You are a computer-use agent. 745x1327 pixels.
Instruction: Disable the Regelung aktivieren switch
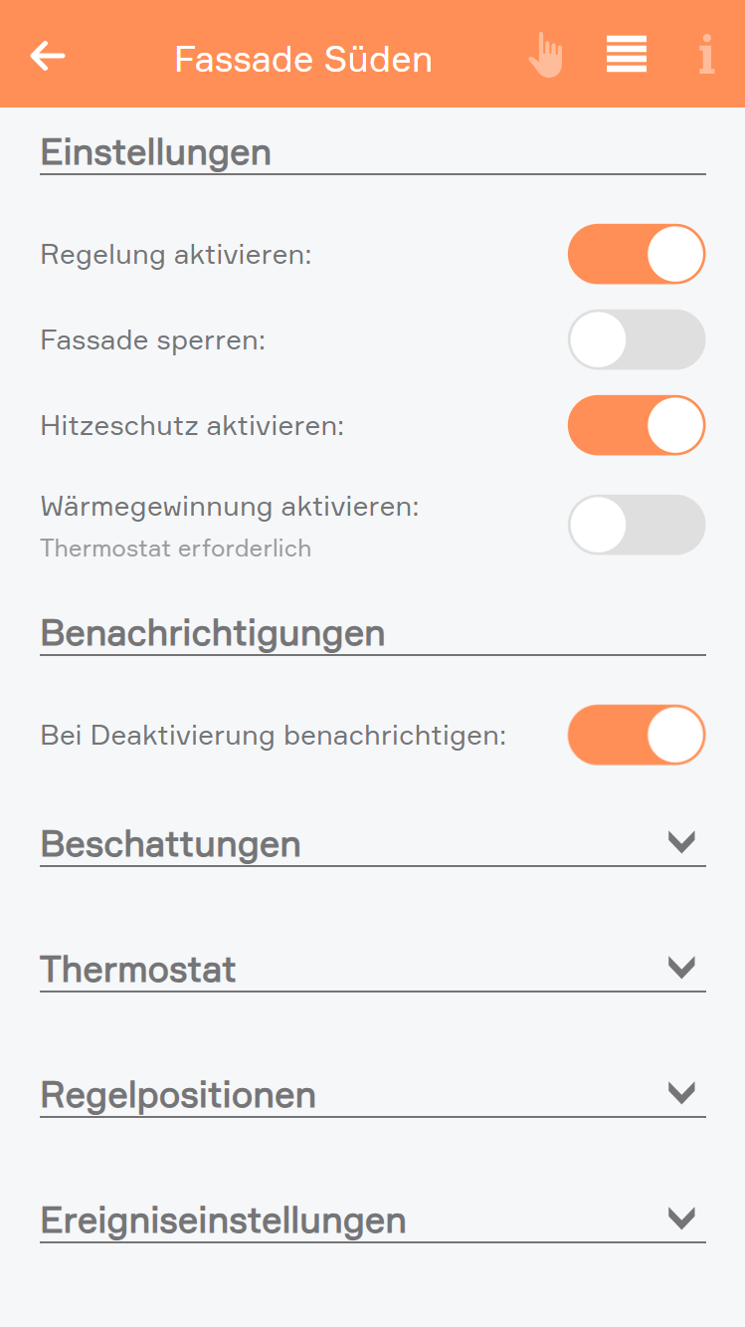637,254
